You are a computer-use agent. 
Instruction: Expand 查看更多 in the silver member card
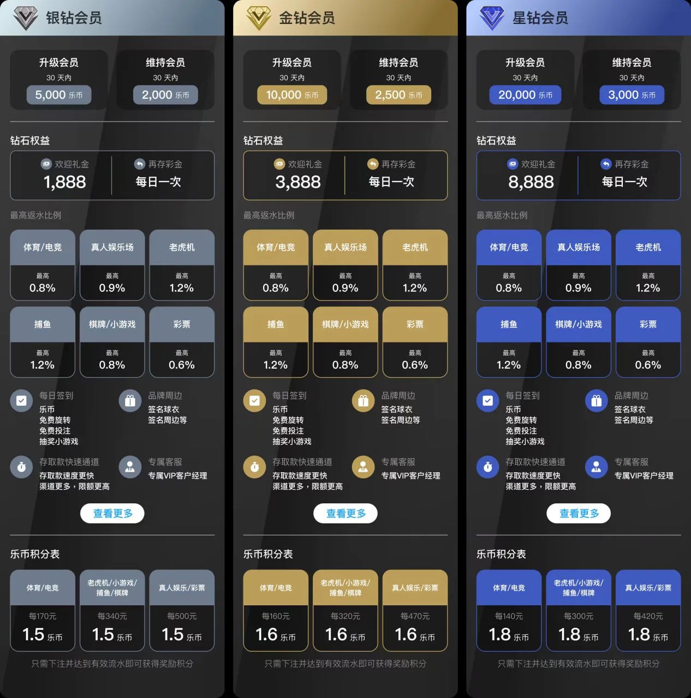112,513
